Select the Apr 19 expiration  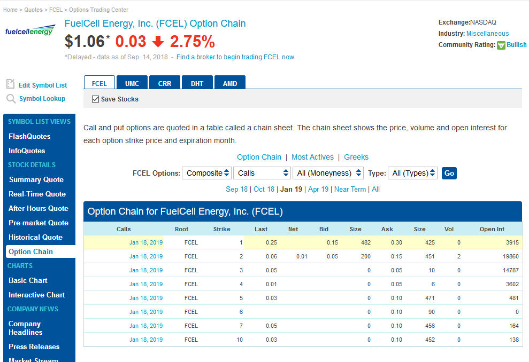click(318, 189)
